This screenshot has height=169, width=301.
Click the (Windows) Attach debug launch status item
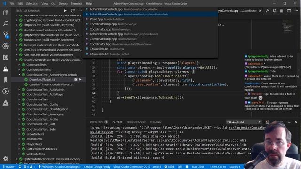pos(60,167)
